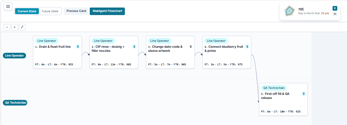Zoom in with the plus button
Screen dimensions: 347x125
[x=15, y=27]
